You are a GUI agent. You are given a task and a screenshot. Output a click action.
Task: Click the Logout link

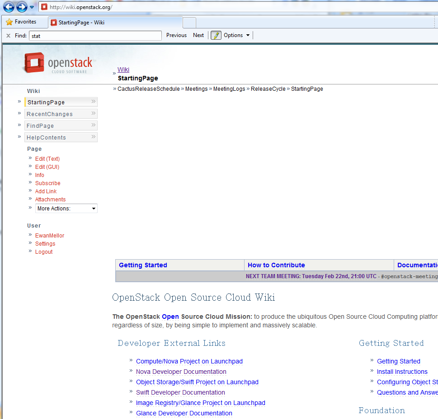(x=44, y=252)
